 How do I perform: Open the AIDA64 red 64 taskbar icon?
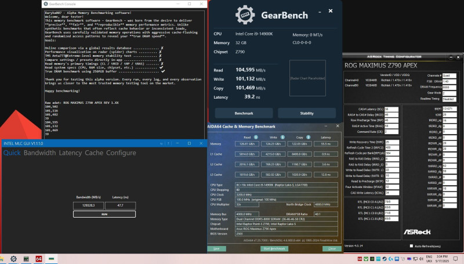tap(39, 259)
